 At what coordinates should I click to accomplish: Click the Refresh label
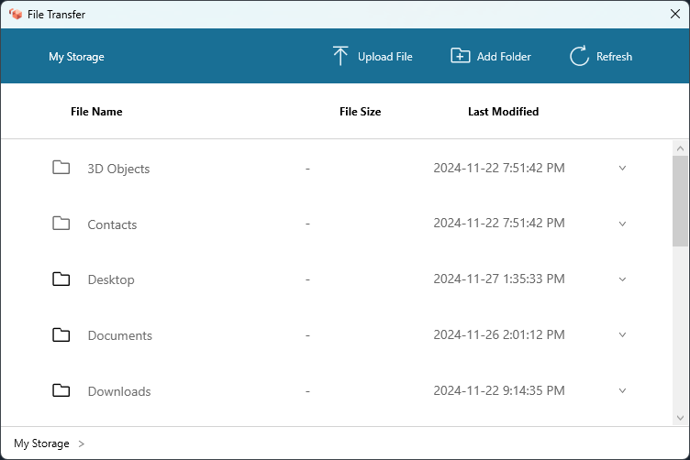coord(615,57)
